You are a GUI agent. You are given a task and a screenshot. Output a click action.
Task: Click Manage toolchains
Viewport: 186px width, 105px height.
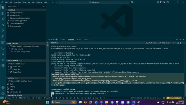click(x=17, y=13)
